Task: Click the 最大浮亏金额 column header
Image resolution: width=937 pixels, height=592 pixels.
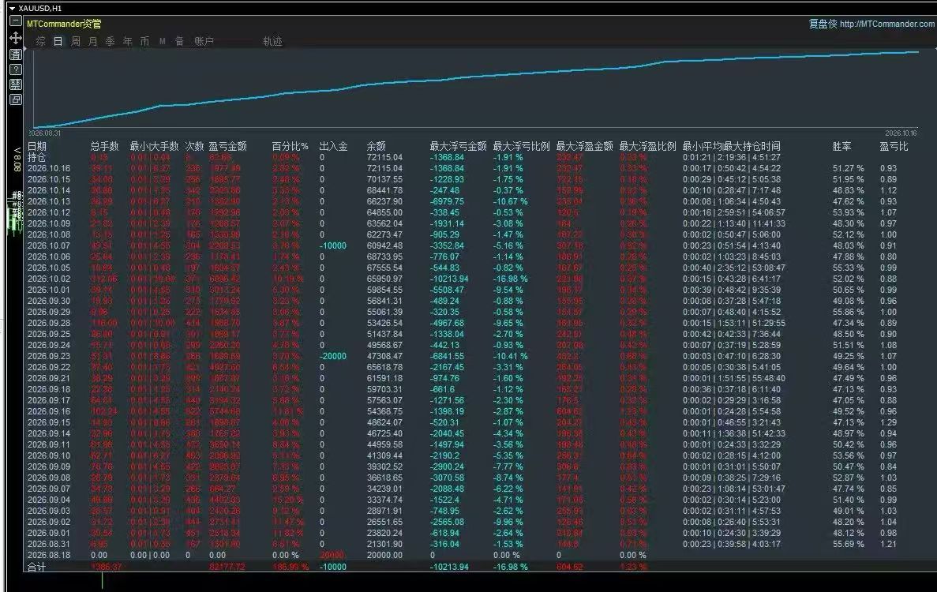Action: point(459,146)
